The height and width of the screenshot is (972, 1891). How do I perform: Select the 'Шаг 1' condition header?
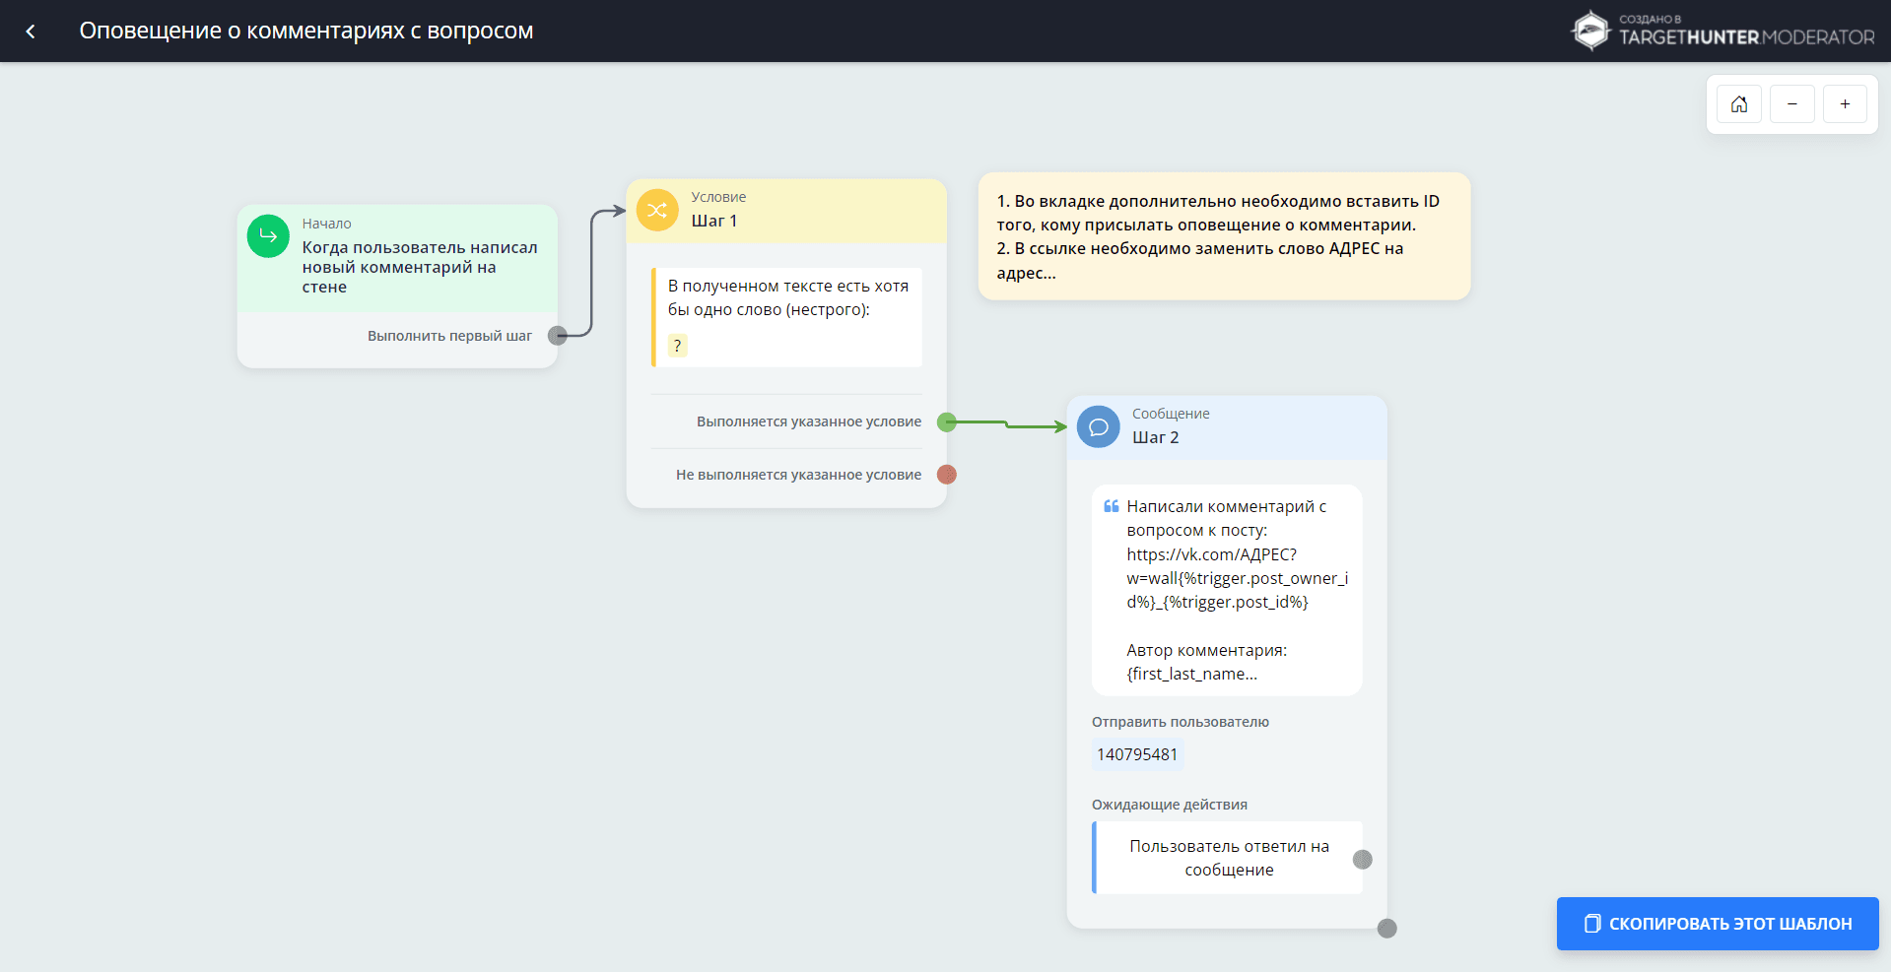coord(785,211)
